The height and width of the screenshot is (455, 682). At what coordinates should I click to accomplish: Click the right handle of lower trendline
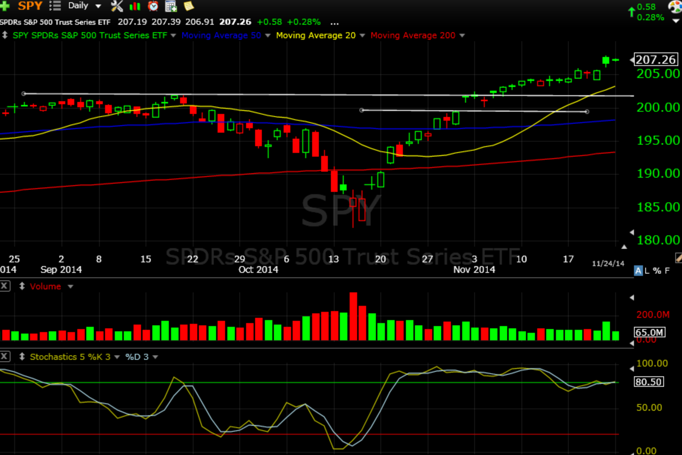point(587,111)
